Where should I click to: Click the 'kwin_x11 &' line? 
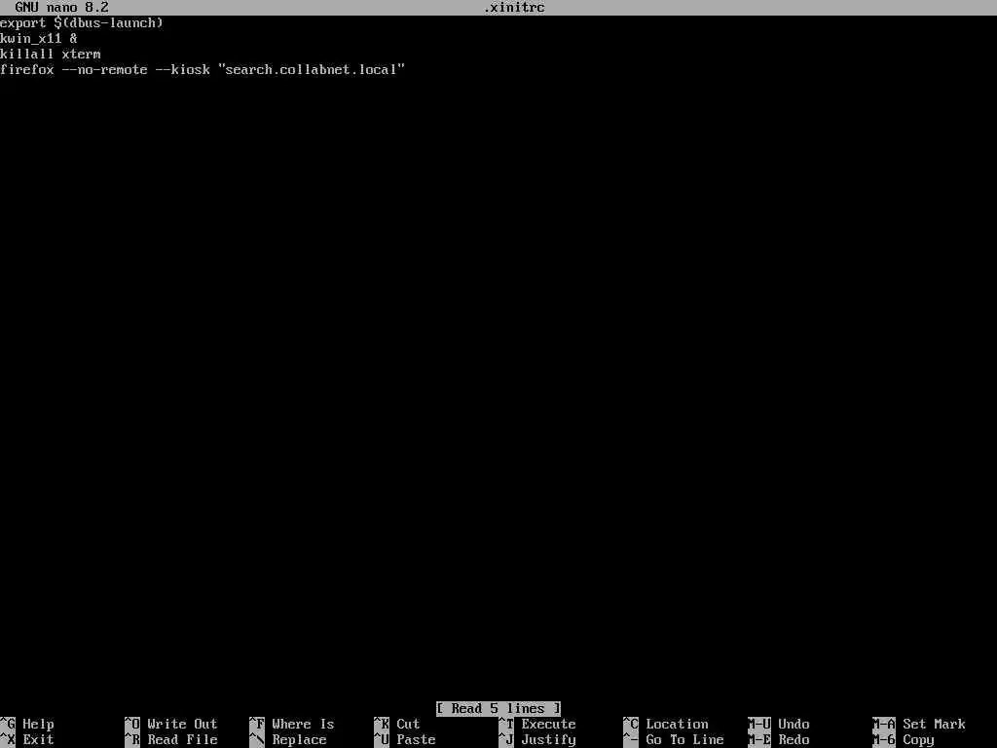click(x=39, y=39)
